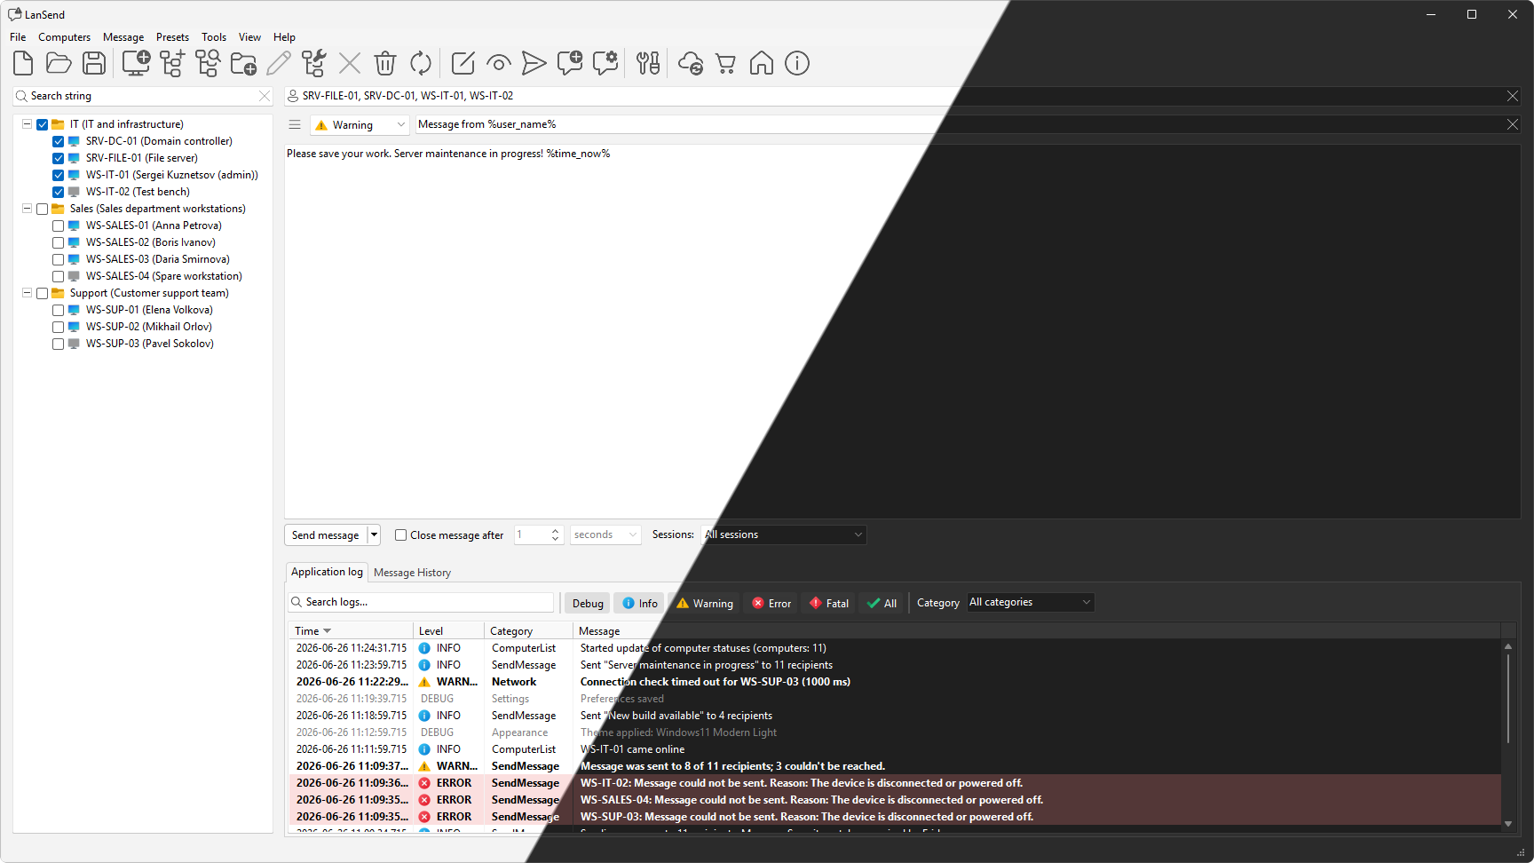Check the Support group checkbox
Image resolution: width=1534 pixels, height=863 pixels.
tap(42, 293)
